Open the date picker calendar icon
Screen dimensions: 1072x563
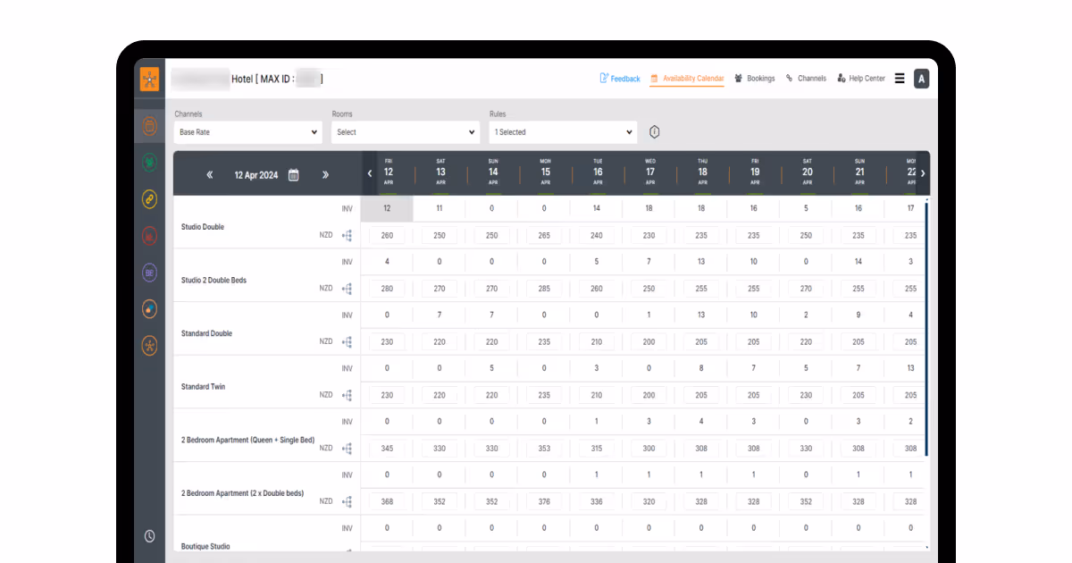294,175
